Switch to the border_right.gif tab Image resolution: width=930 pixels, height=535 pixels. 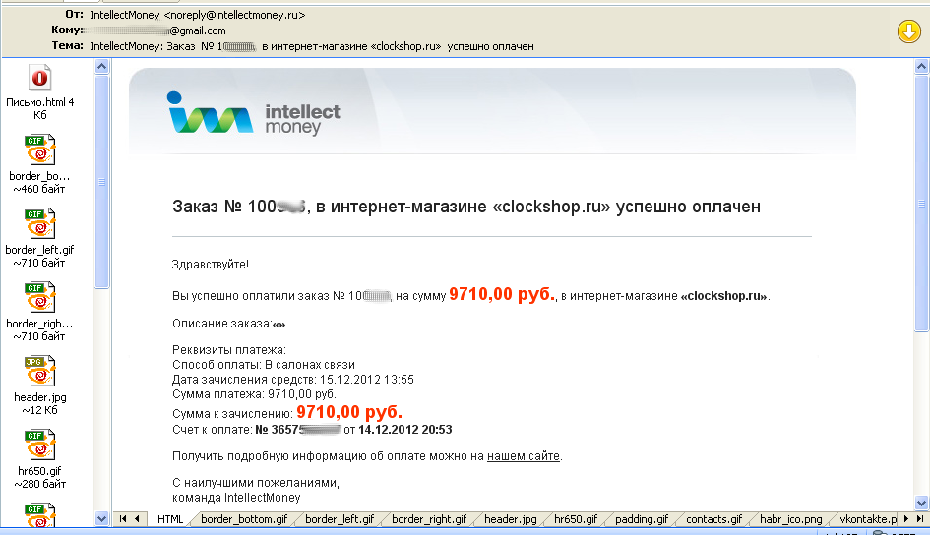point(429,519)
